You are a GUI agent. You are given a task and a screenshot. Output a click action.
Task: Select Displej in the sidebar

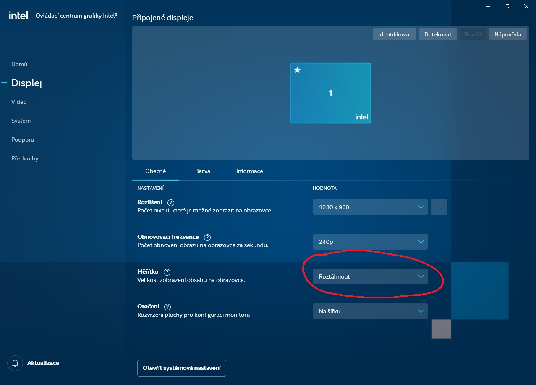coord(26,83)
